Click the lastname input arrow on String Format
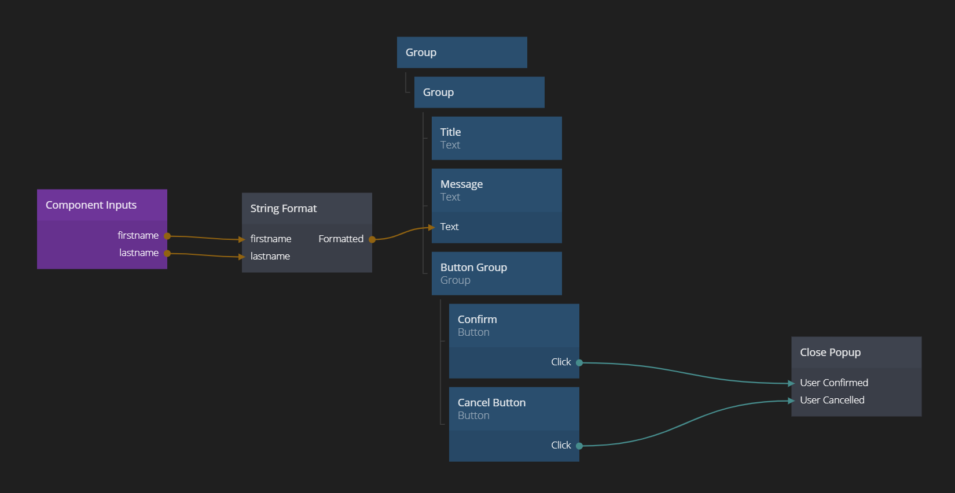The image size is (955, 493). pos(242,257)
